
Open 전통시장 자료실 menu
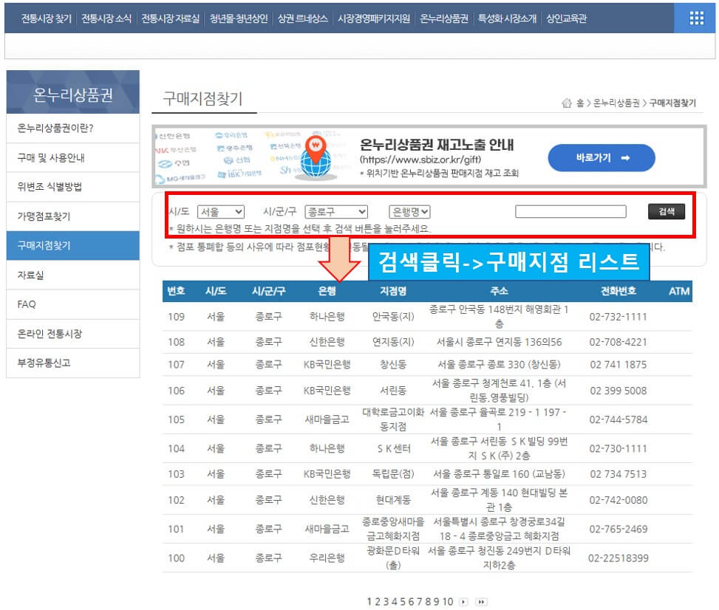171,18
